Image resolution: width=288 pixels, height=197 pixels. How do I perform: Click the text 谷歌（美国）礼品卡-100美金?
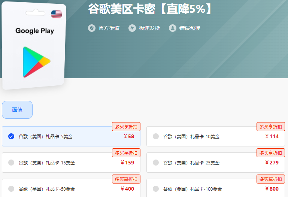pos(192,189)
